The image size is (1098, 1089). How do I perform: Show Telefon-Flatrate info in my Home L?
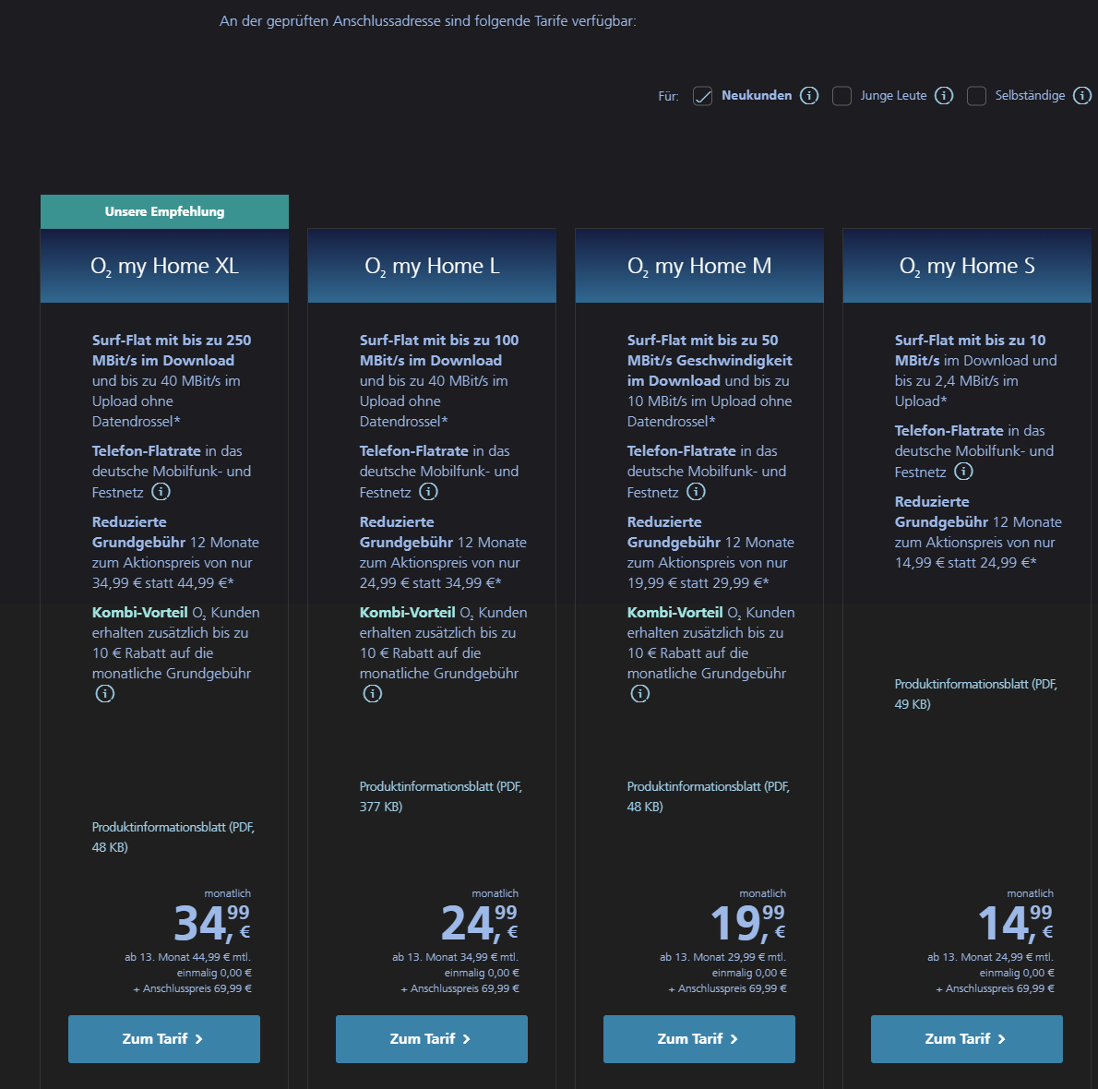(428, 492)
